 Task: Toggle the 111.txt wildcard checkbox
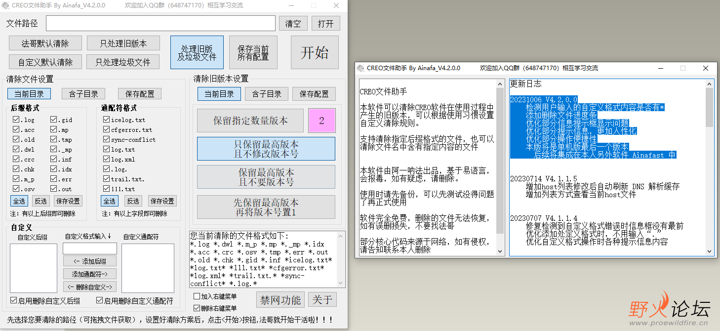106,189
